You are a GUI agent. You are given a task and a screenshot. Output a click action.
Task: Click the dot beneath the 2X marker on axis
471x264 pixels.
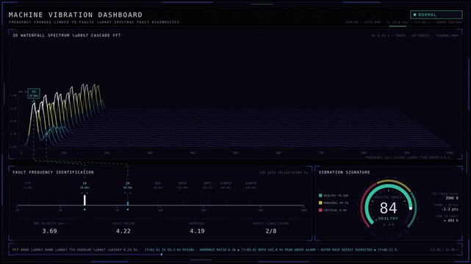click(128, 210)
